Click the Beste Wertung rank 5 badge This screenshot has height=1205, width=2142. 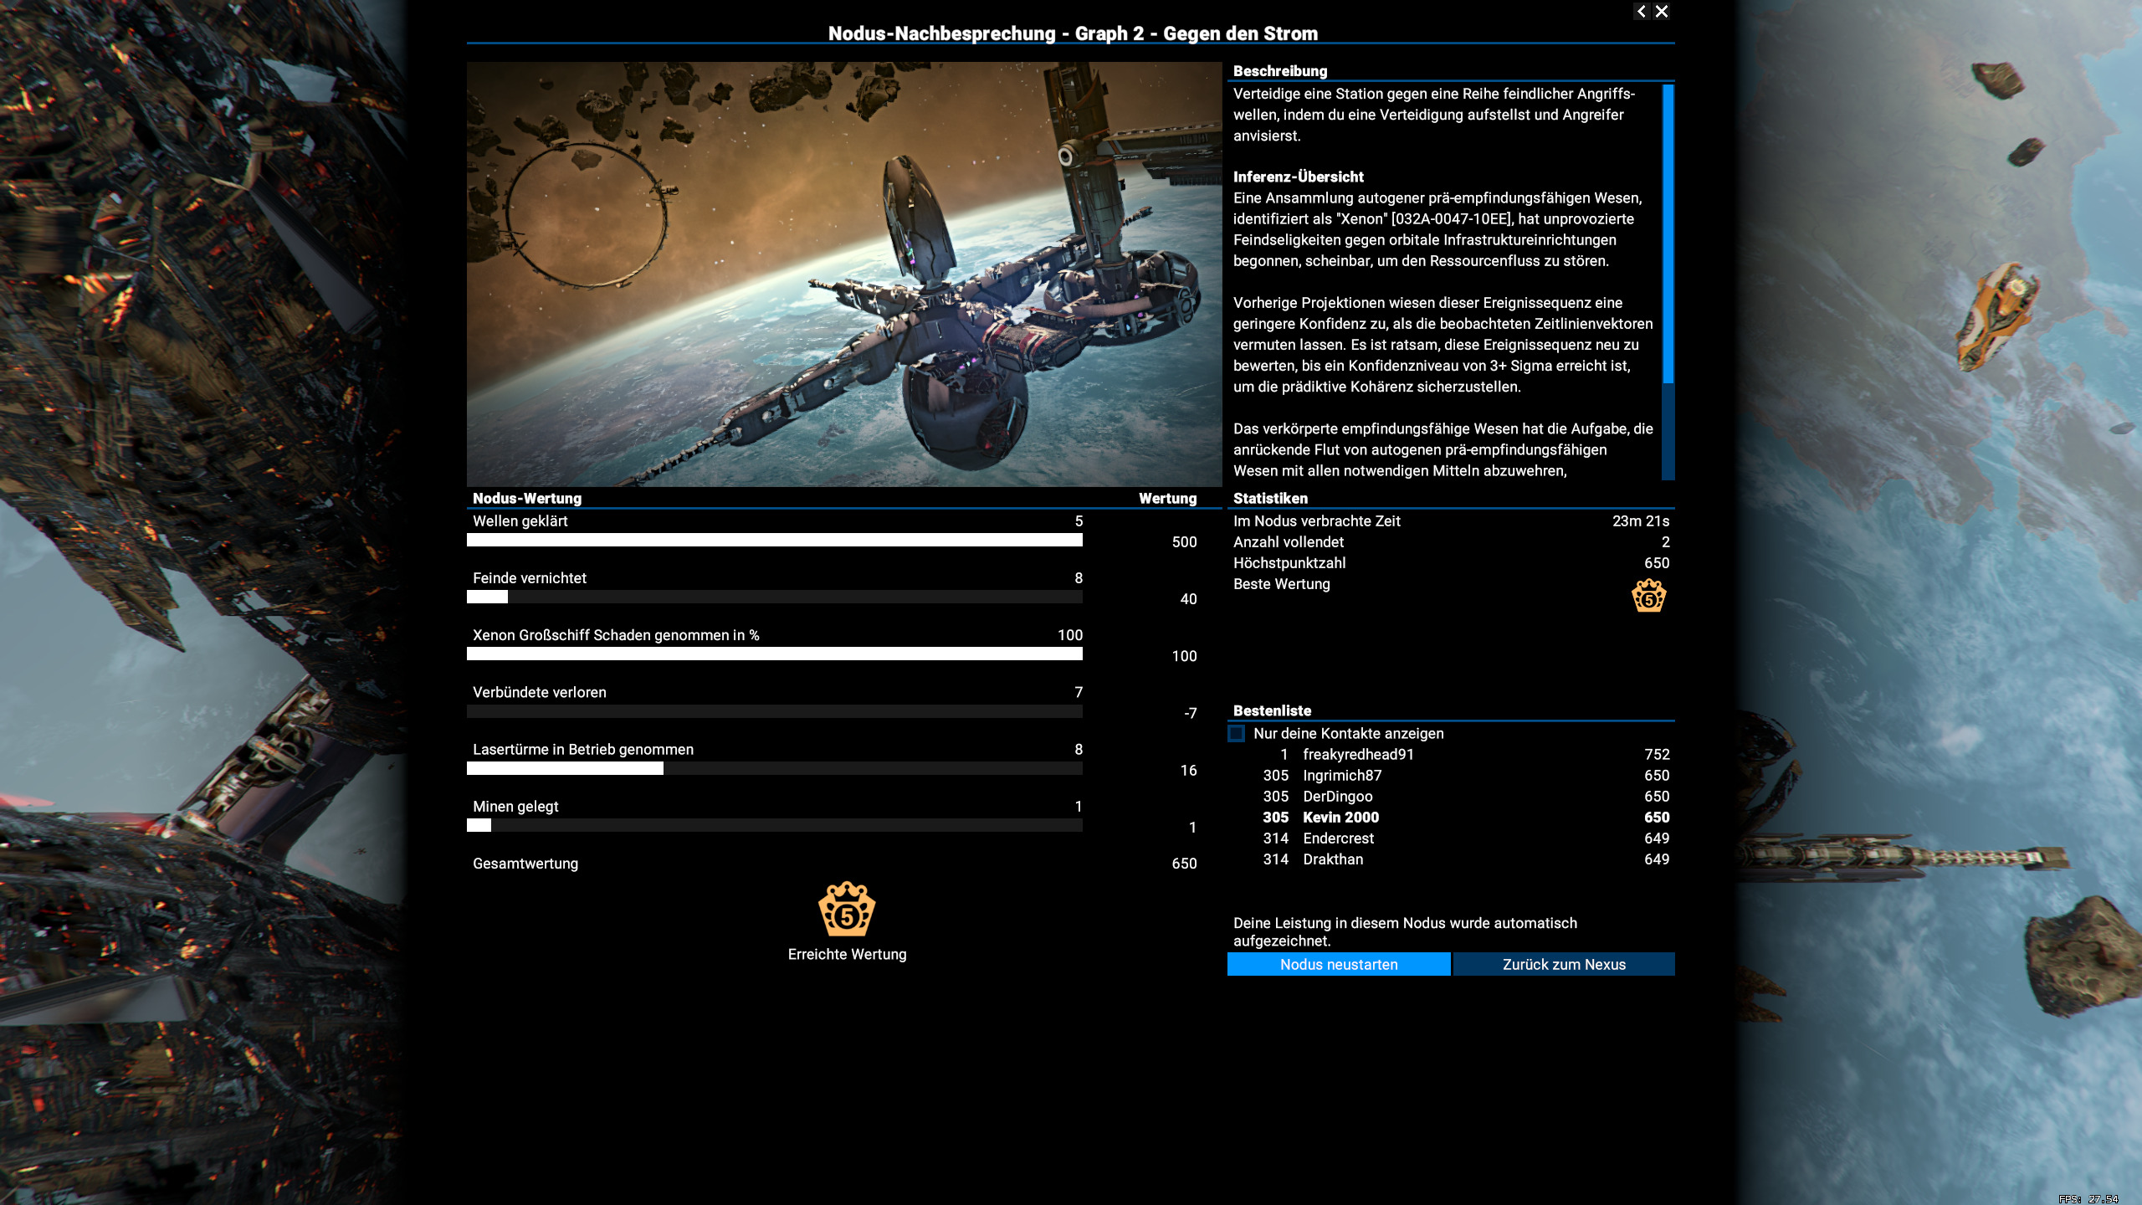(x=1648, y=596)
